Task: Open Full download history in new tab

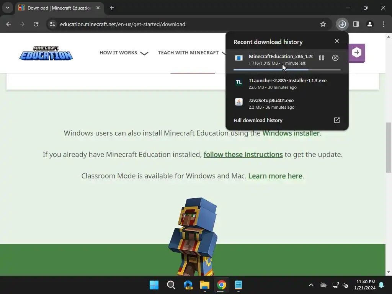Action: pos(337,120)
